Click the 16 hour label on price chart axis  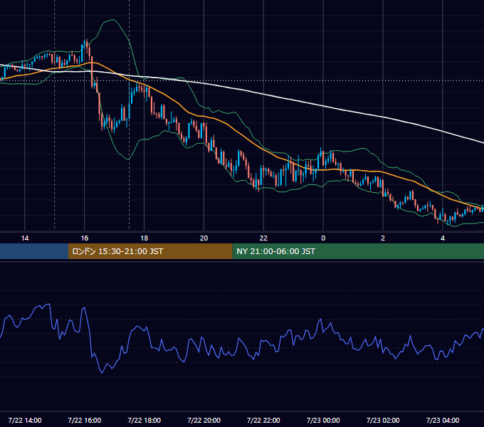84,238
